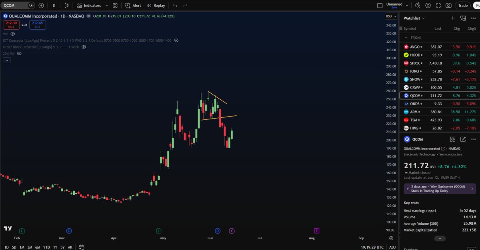The image size is (480, 250).
Task: Toggle visibility of Order Block Detector
Action: (x=84, y=47)
